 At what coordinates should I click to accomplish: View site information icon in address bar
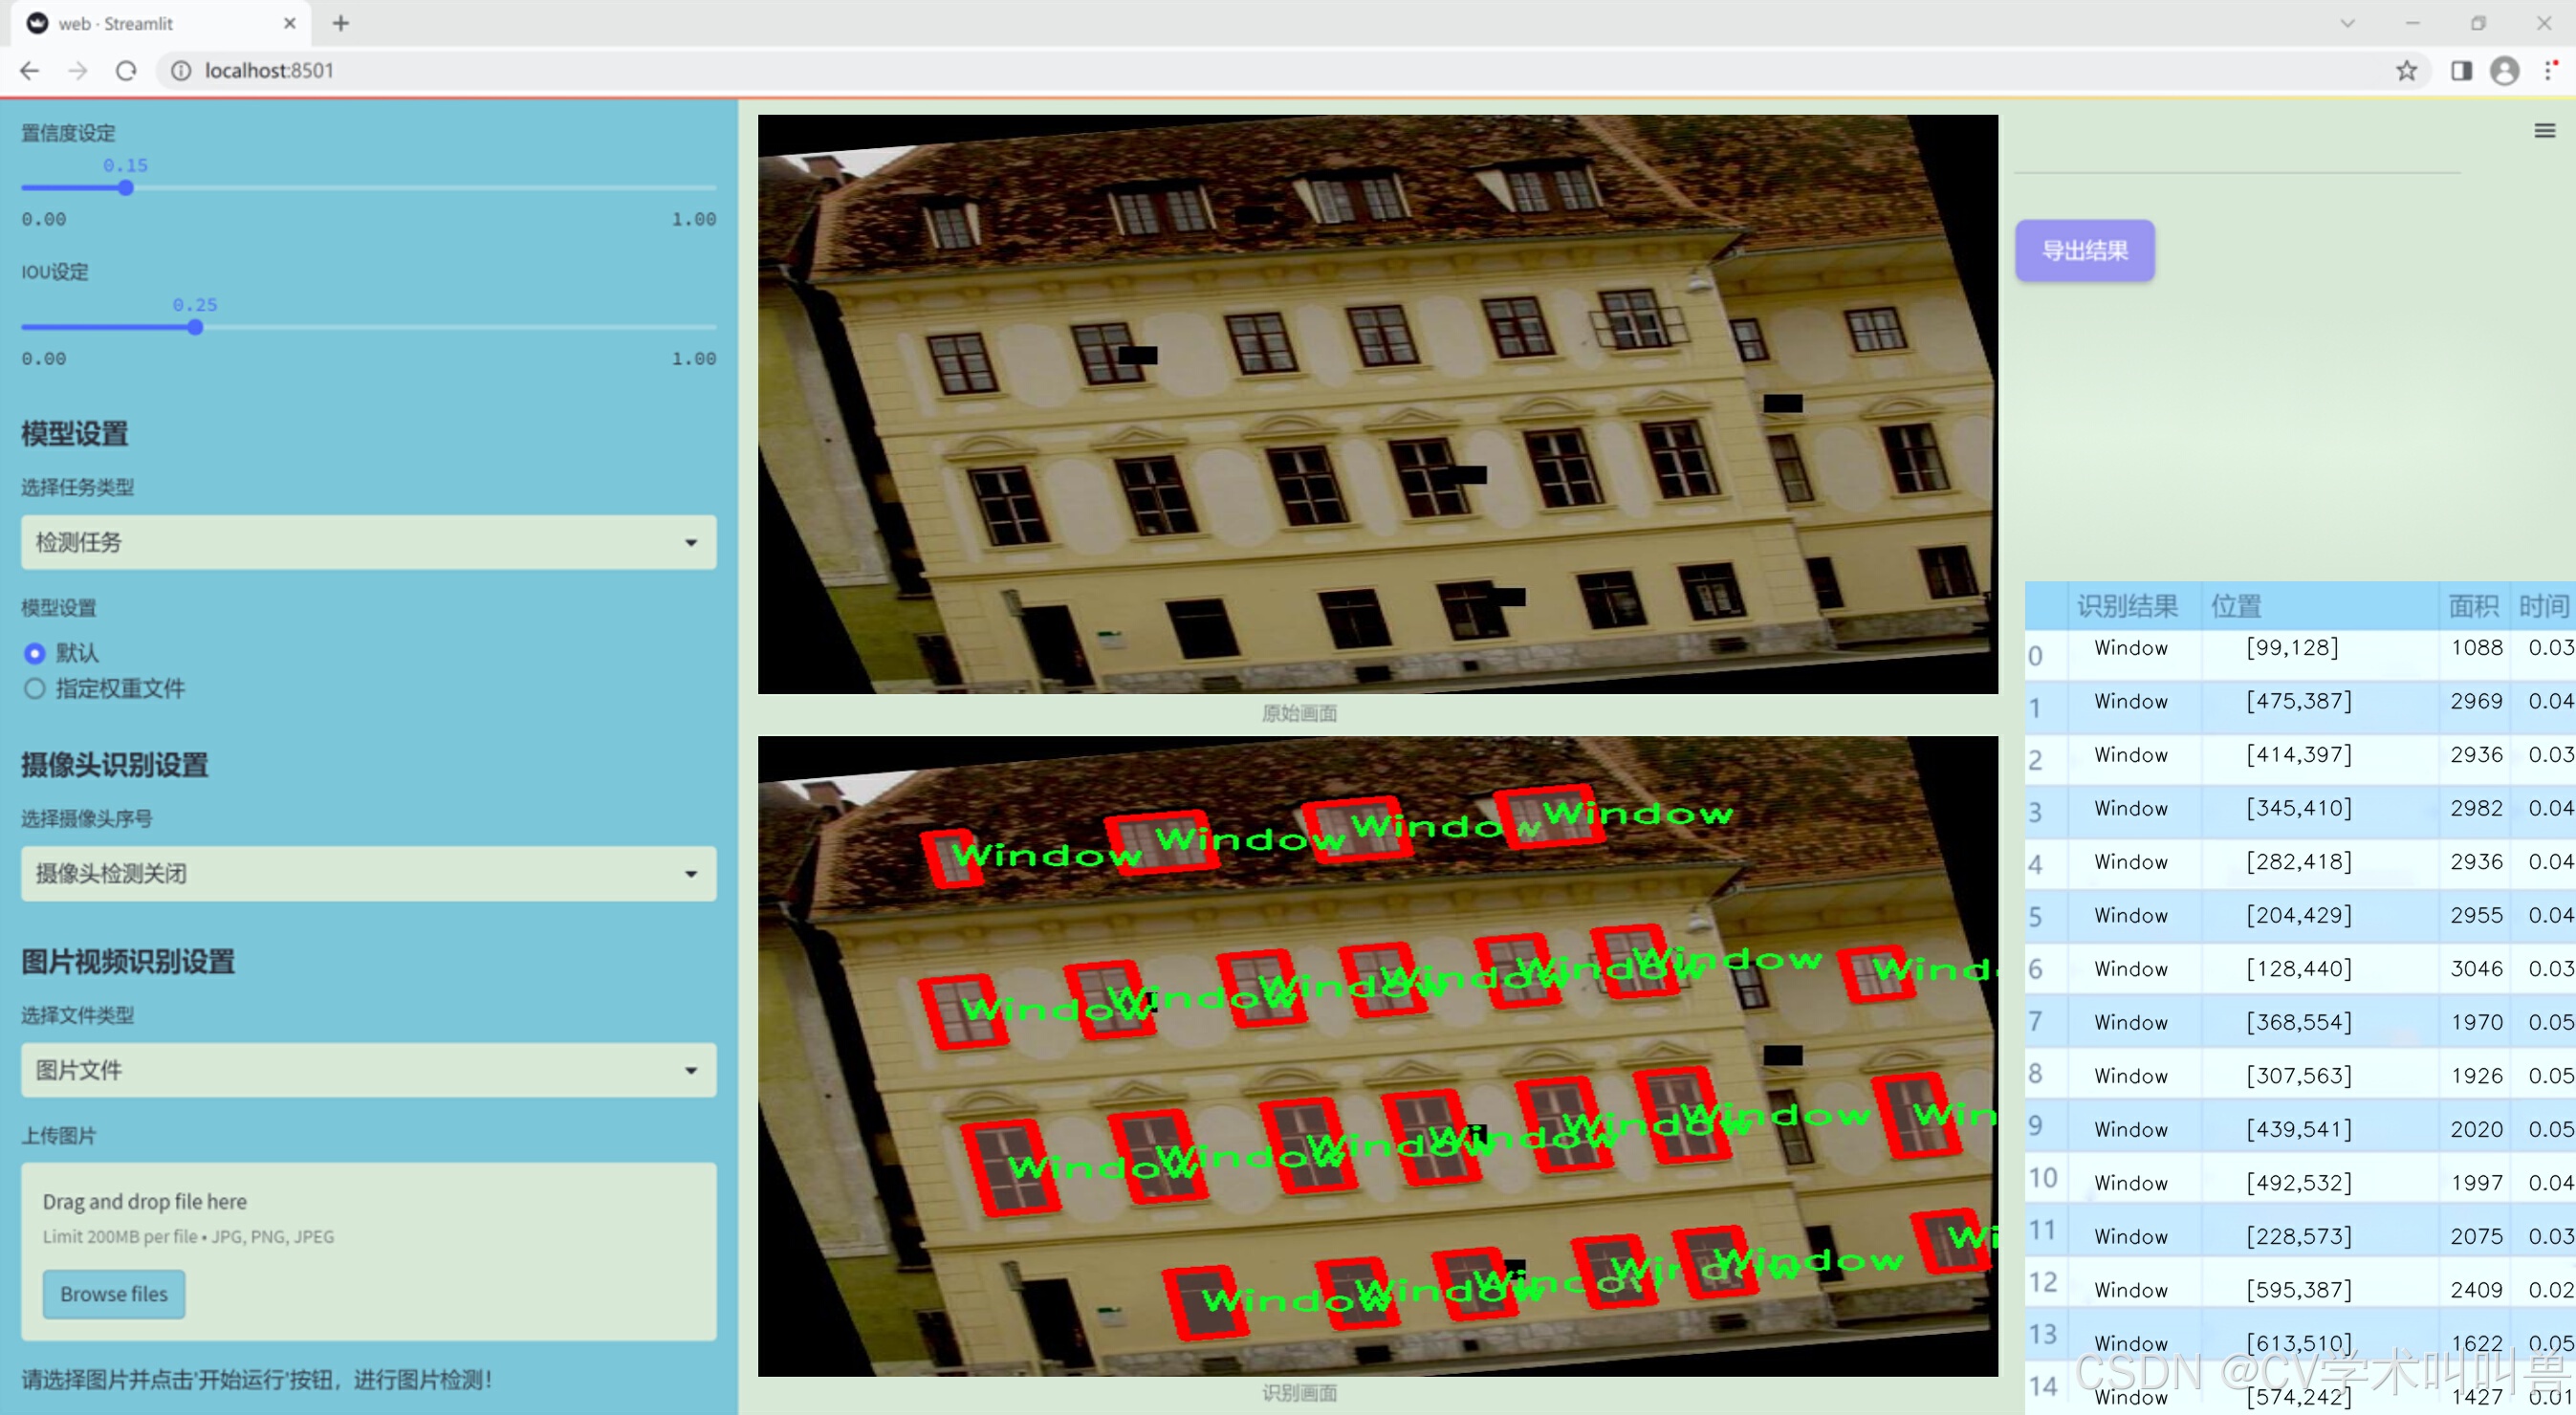pos(181,71)
